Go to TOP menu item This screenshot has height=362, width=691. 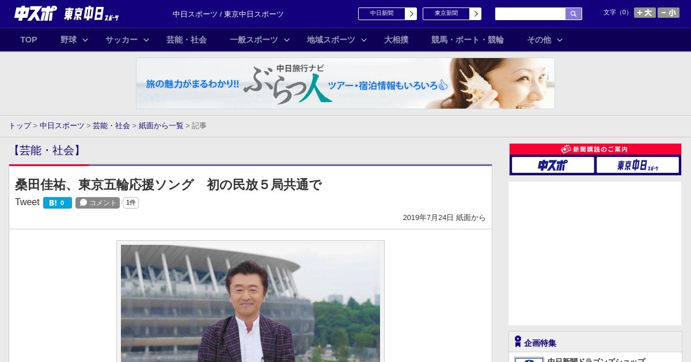tap(29, 40)
